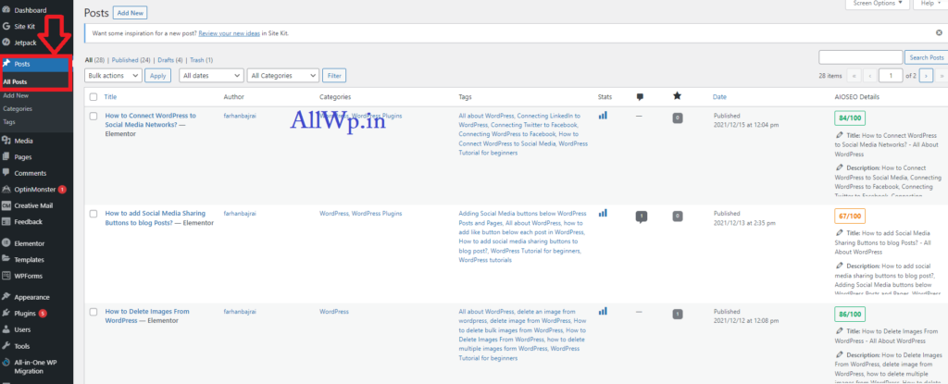The height and width of the screenshot is (384, 948).
Task: View stats bars for Social Media Sharing post
Action: tap(603, 213)
